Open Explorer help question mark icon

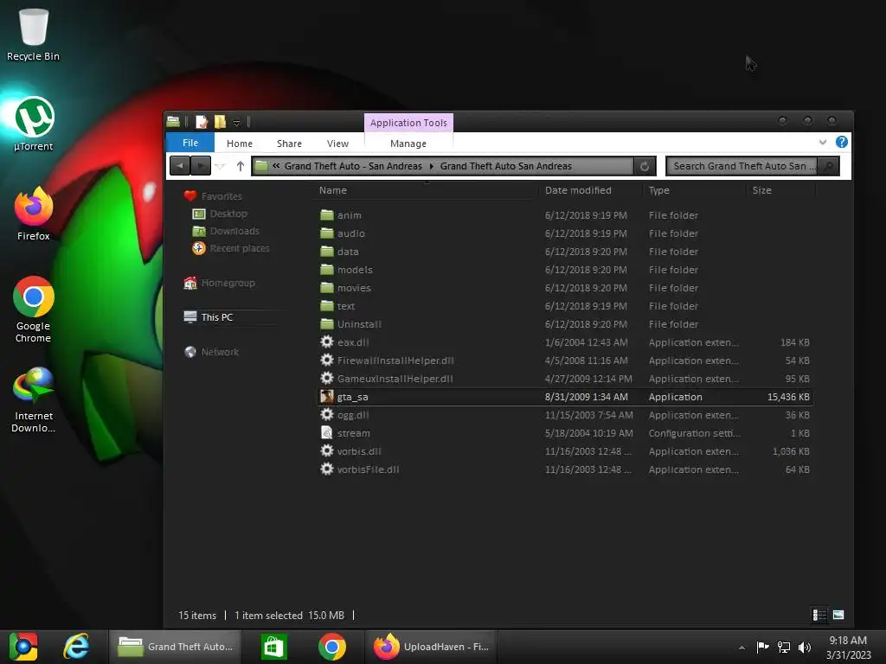pos(841,143)
